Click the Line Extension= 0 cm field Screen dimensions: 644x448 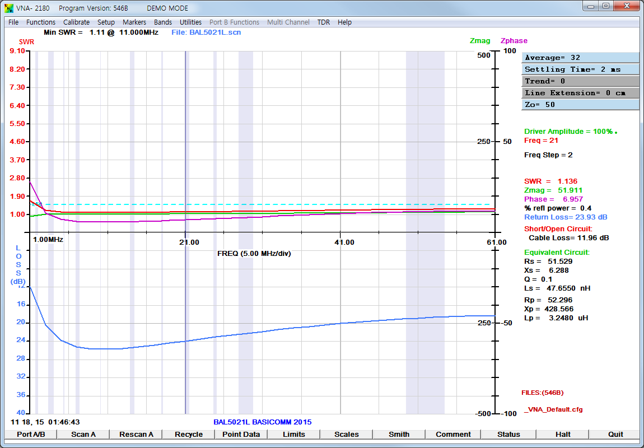[x=580, y=93]
